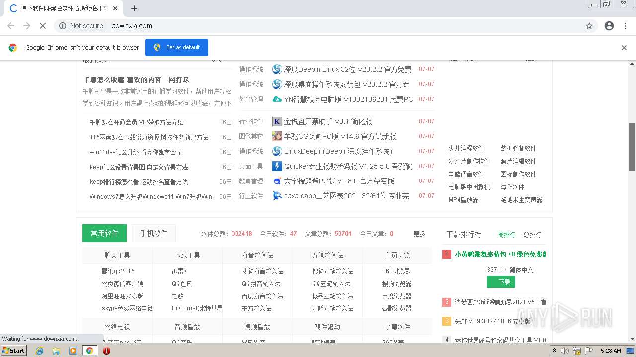Open keep怎么设置背景图 article
The height and width of the screenshot is (357, 636).
(139, 167)
